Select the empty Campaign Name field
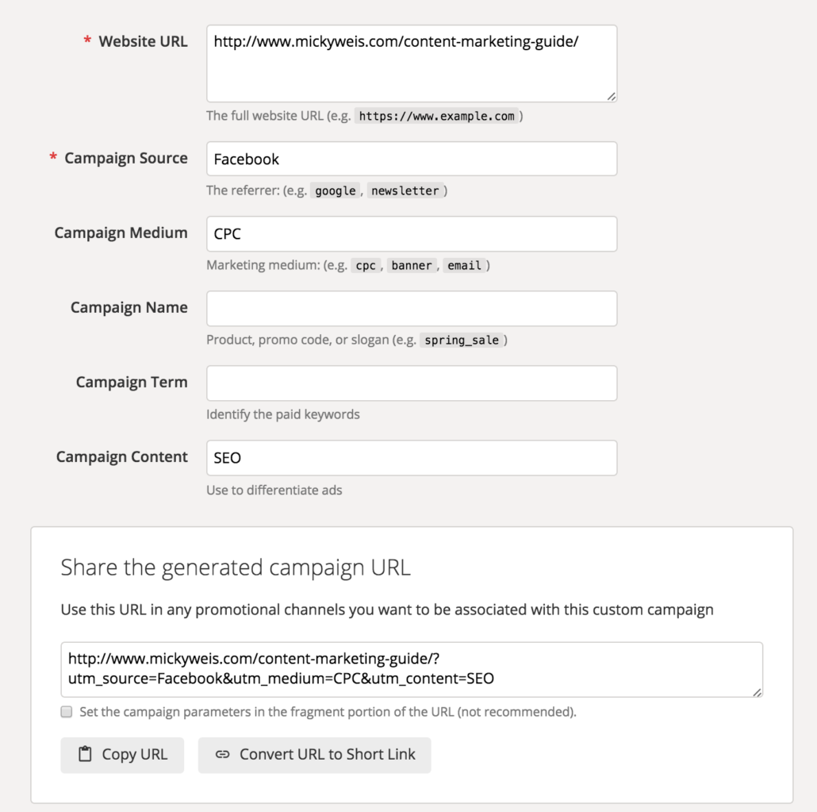 411,308
